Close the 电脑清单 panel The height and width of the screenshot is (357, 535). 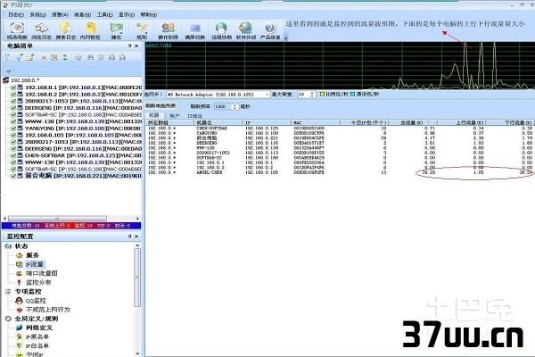click(x=136, y=46)
